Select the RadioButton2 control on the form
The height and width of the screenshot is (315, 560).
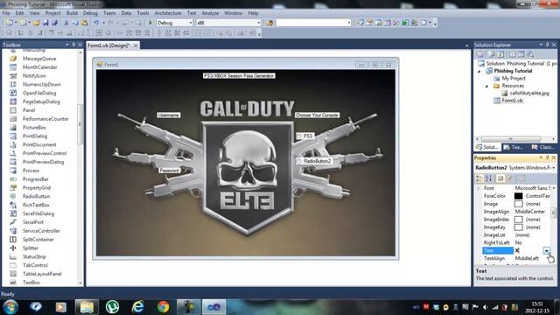[x=314, y=161]
